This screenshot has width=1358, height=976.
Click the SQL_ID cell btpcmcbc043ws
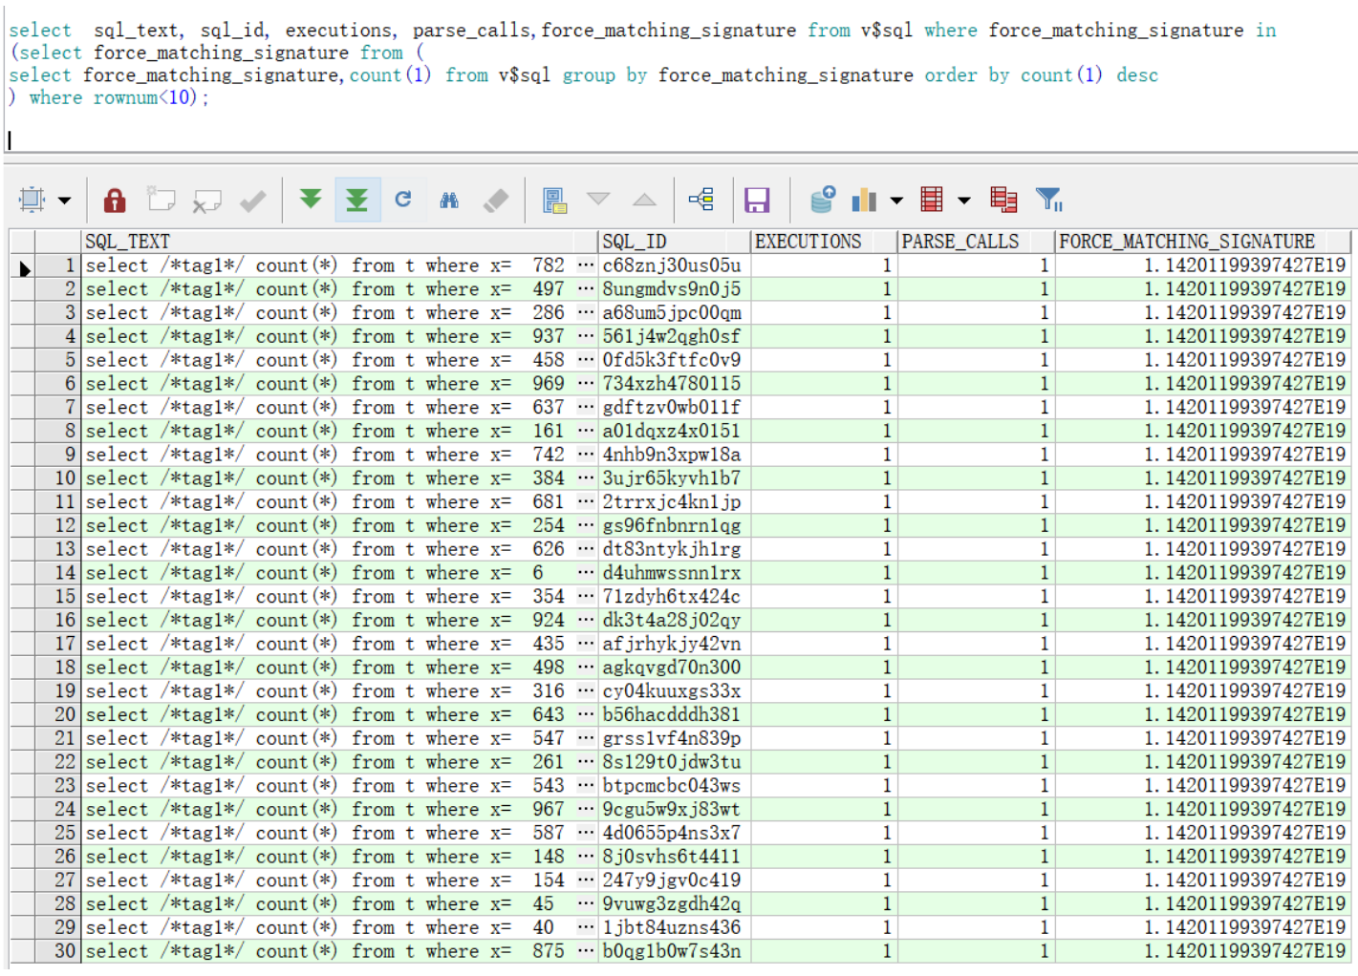pyautogui.click(x=675, y=786)
